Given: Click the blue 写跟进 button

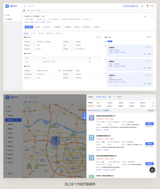Looking at the screenshot, I should coord(29,27).
